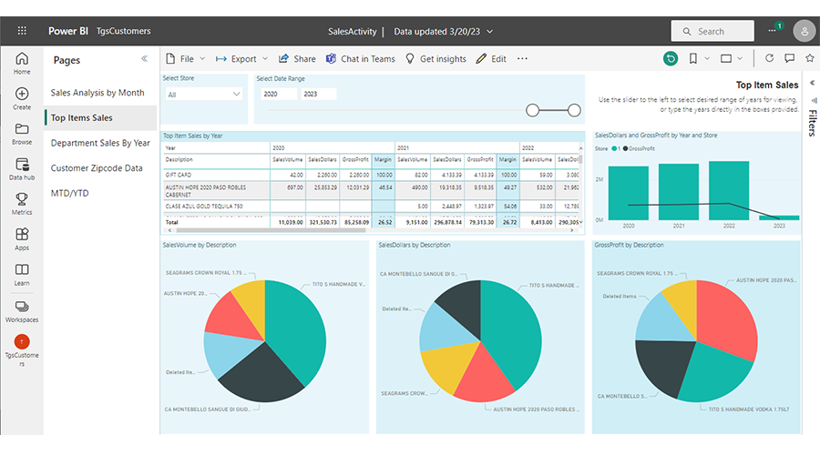Screen dimensions: 820x455
Task: Open the File menu dropdown
Action: [186, 59]
